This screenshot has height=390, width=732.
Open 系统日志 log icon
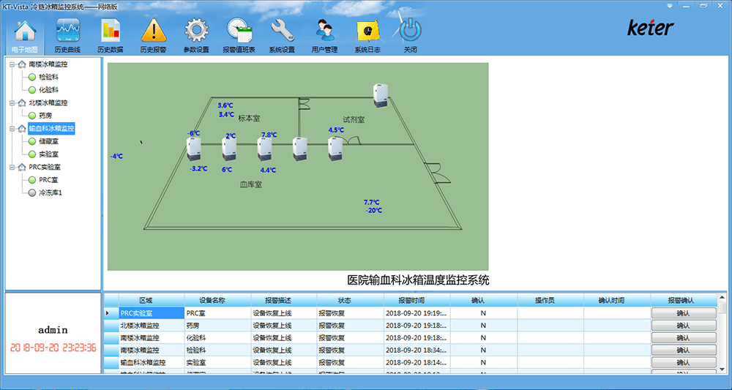[x=367, y=31]
